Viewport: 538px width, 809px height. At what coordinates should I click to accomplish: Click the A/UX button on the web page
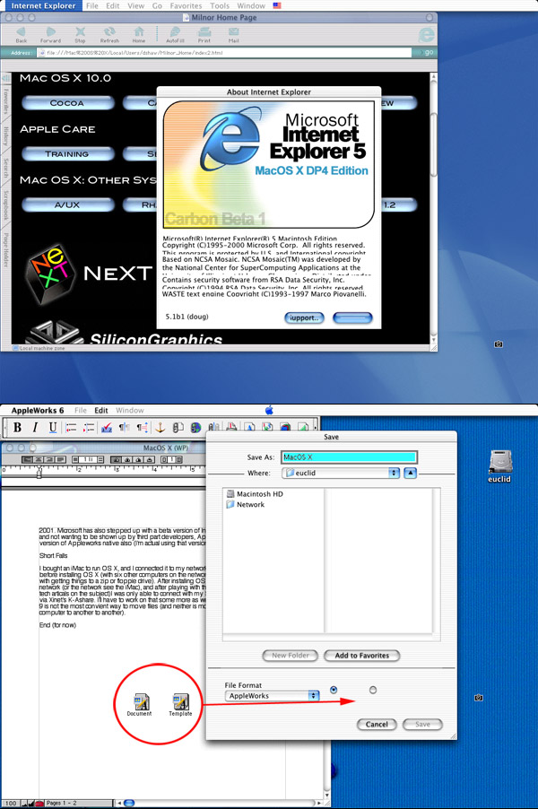[67, 204]
